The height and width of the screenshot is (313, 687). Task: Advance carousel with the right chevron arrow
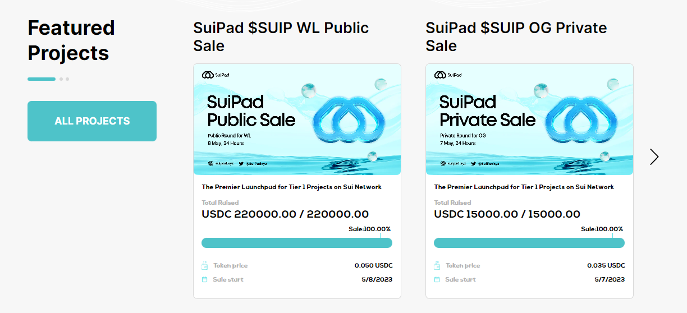click(x=654, y=156)
